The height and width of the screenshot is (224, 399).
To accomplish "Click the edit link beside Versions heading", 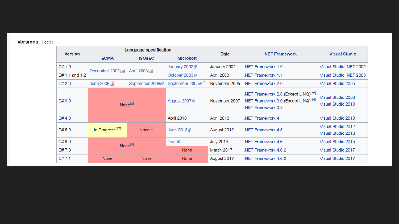I will [x=48, y=42].
